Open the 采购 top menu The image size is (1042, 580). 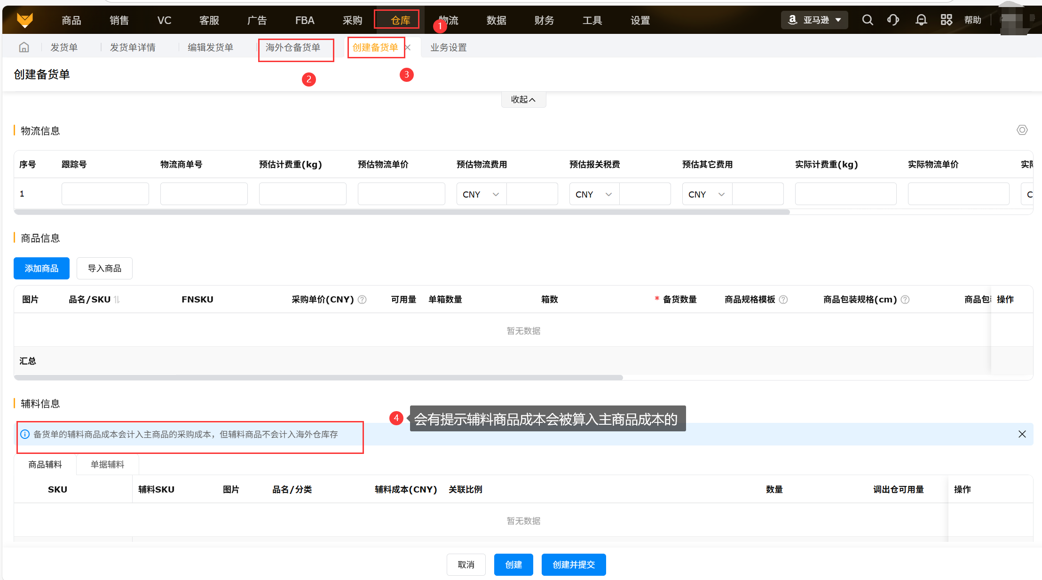click(x=352, y=20)
